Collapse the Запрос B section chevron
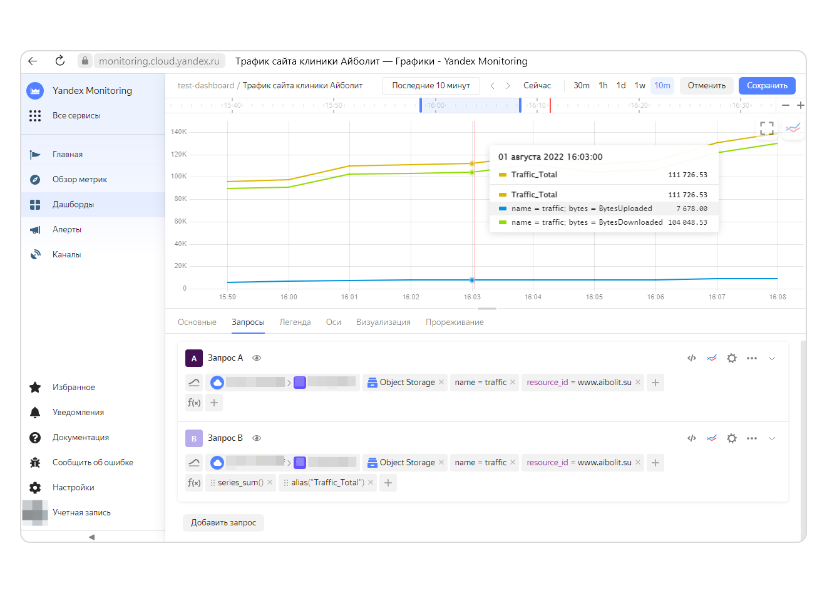The image size is (827, 593). (772, 438)
